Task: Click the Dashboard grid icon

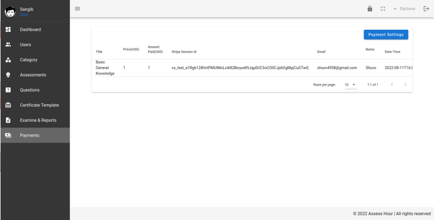Action: coord(8,29)
